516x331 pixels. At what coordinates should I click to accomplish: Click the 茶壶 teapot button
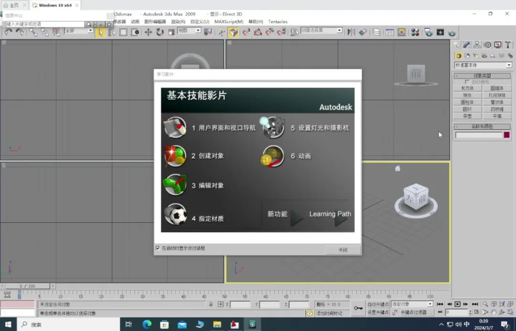(x=467, y=116)
